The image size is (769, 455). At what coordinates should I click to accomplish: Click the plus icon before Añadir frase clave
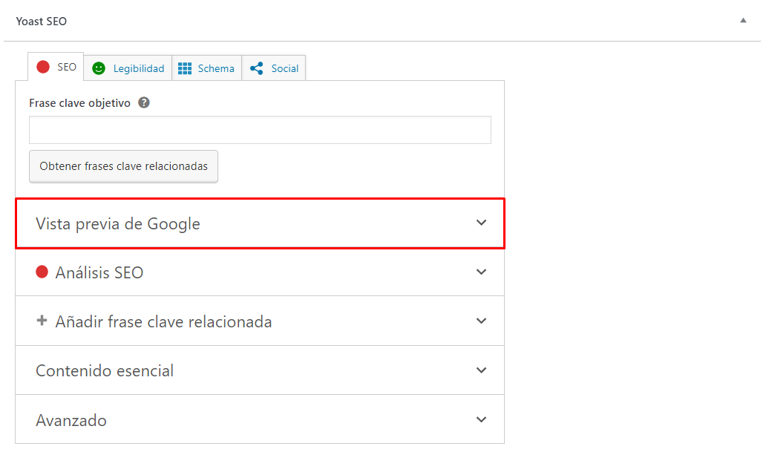pyautogui.click(x=42, y=321)
